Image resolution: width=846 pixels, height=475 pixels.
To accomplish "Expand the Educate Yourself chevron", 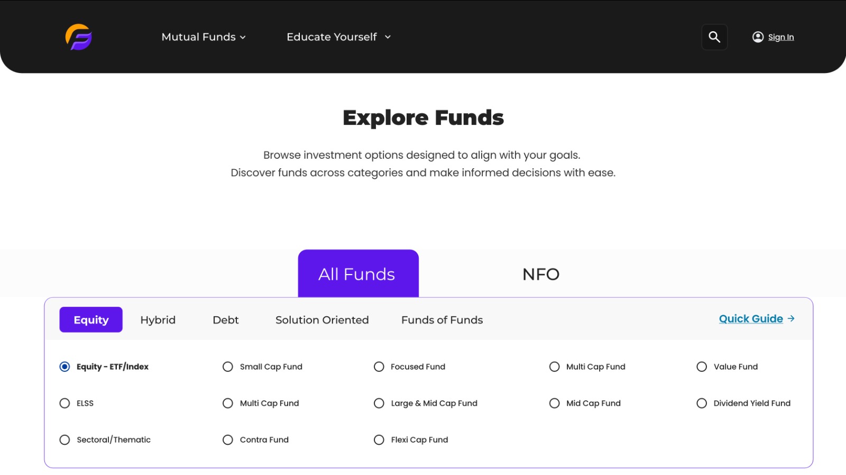I will [388, 37].
